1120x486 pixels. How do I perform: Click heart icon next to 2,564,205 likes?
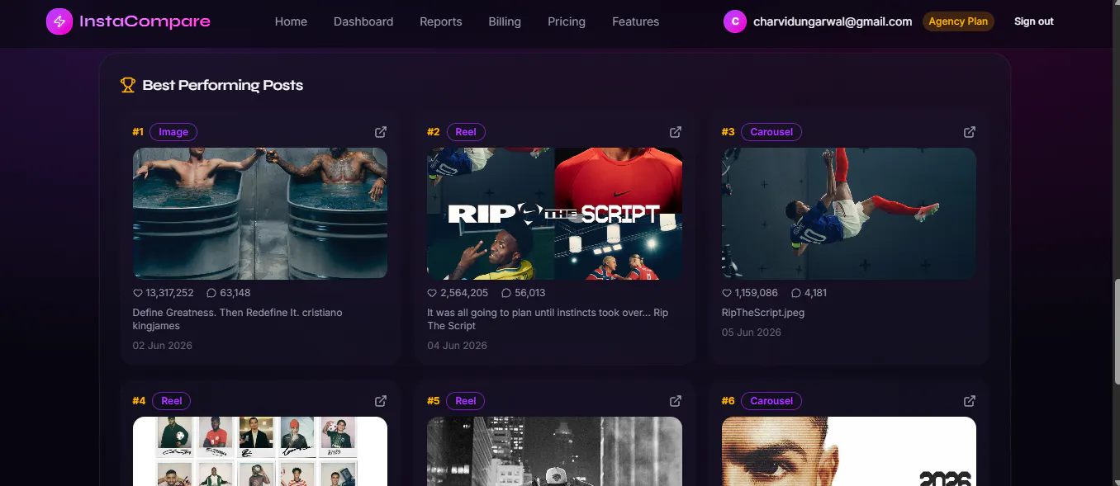[x=432, y=293]
